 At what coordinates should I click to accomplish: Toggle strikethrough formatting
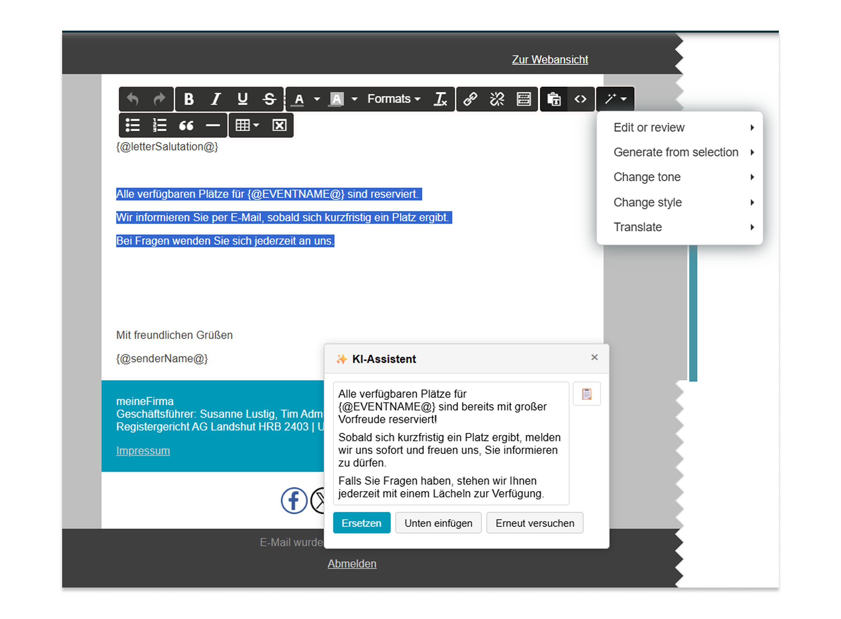269,99
